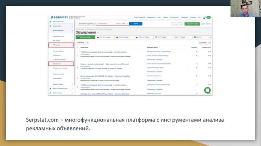Viewport: 261px width, 146px height.
Task: Collapse the domain analysis sidebar section
Action: [x=72, y=30]
